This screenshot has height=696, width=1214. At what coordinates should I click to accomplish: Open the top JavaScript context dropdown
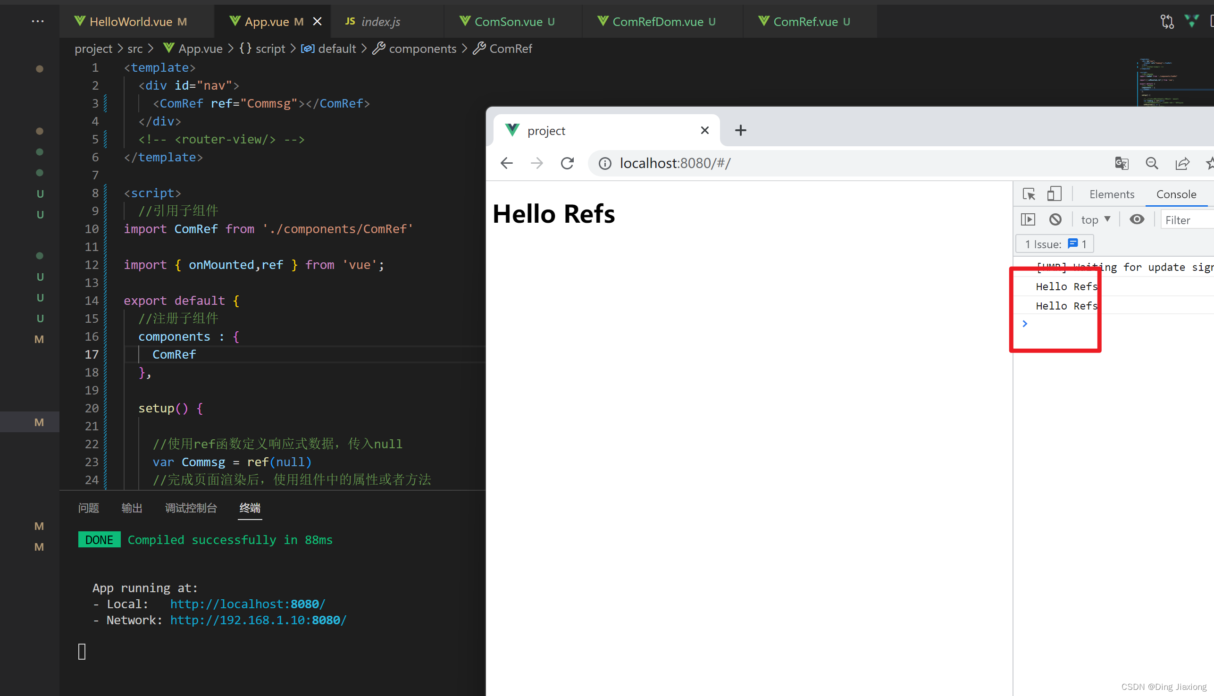click(1095, 220)
